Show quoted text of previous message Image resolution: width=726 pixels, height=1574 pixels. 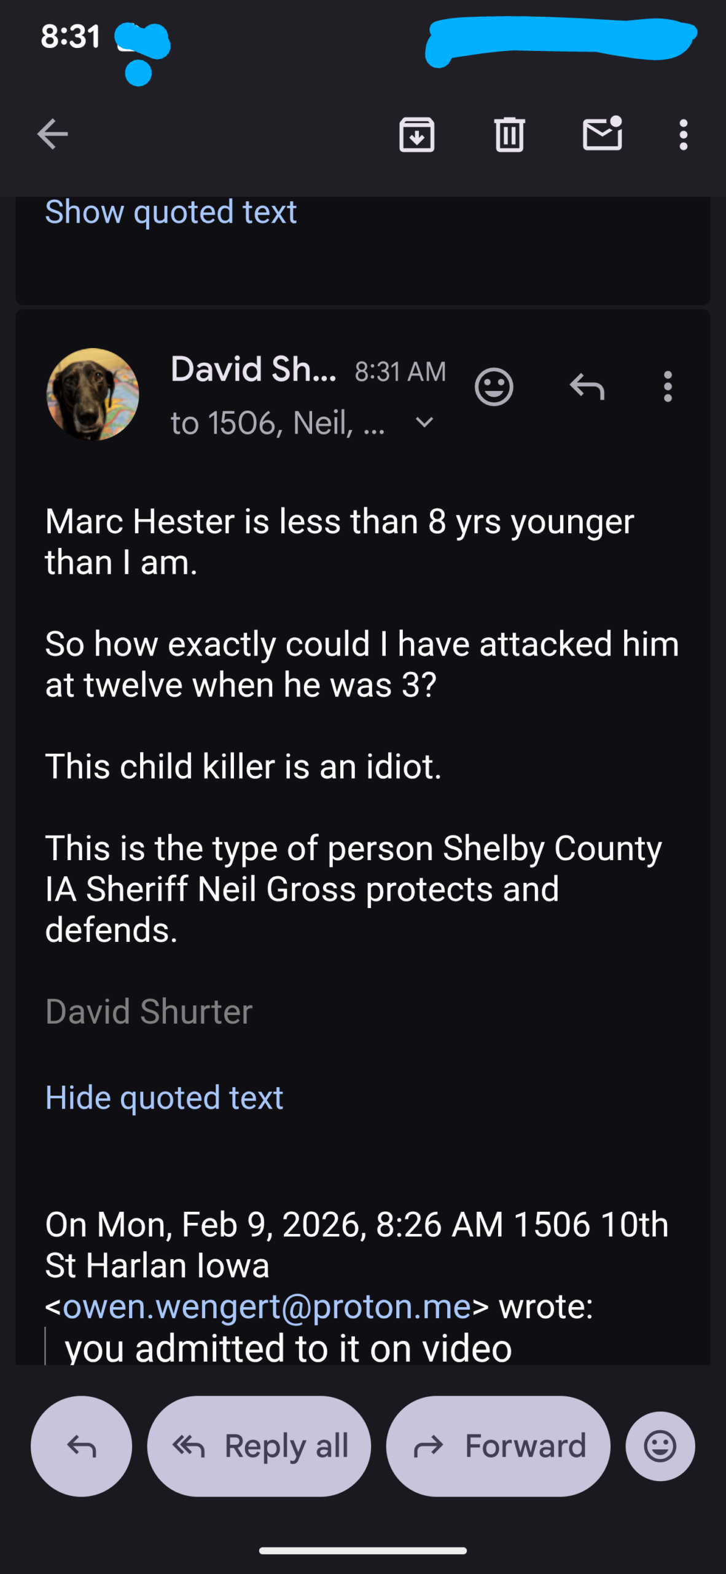pyautogui.click(x=171, y=212)
